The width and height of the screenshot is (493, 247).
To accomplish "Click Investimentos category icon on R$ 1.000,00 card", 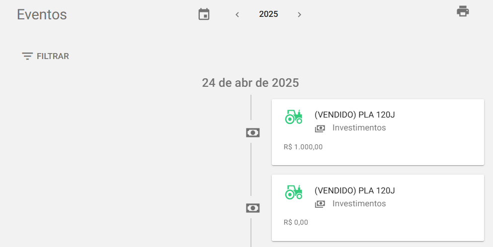I will (320, 128).
